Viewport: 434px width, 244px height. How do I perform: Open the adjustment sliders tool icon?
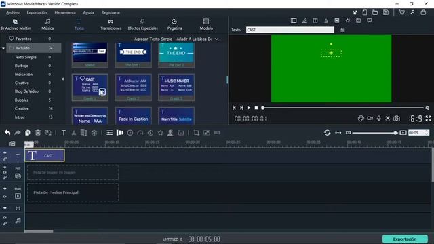click(110, 133)
